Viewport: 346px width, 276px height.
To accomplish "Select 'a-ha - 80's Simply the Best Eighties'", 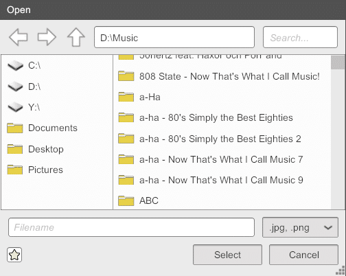I will click(216, 118).
